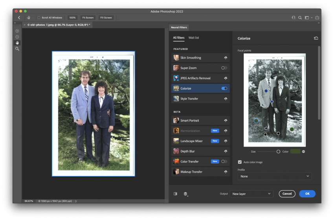Viewport: 334px width, 220px height.
Task: Download the Landscape Mixer filter
Action: tap(226, 141)
